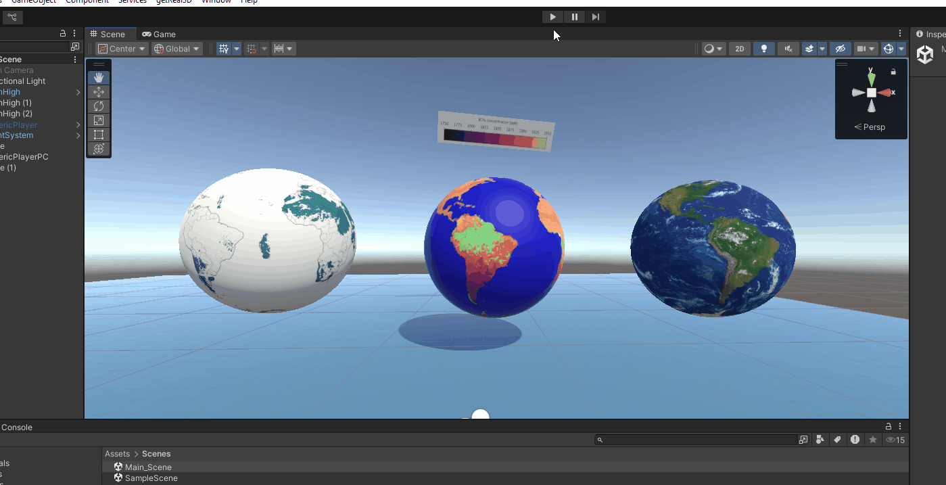946x485 pixels.
Task: Switch to the Console tab
Action: pos(16,428)
